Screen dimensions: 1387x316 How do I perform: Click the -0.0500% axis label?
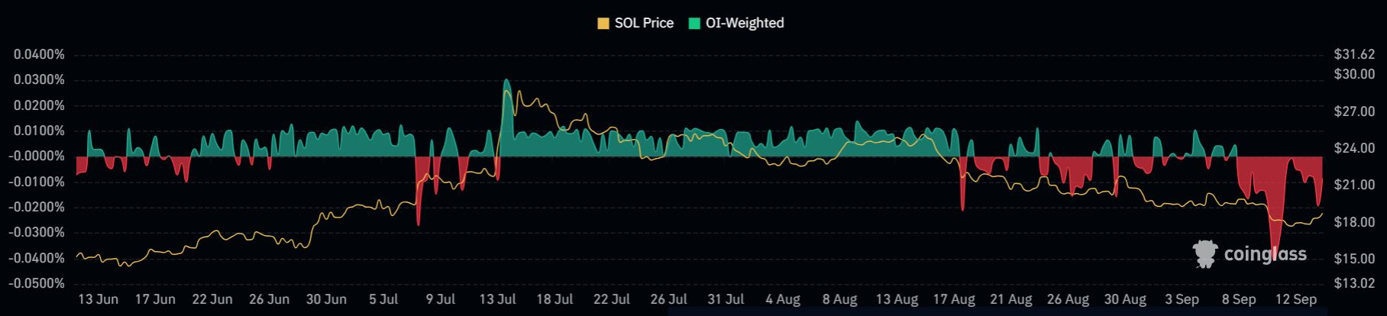[37, 284]
